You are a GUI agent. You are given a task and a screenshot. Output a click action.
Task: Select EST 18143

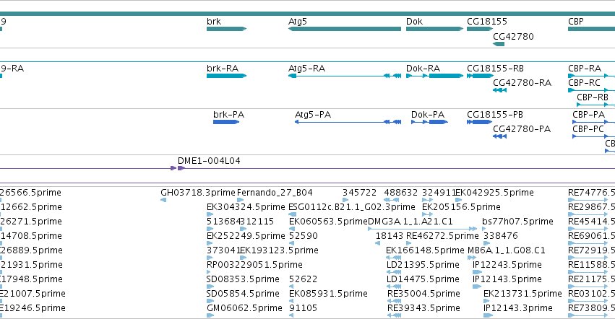coord(390,236)
